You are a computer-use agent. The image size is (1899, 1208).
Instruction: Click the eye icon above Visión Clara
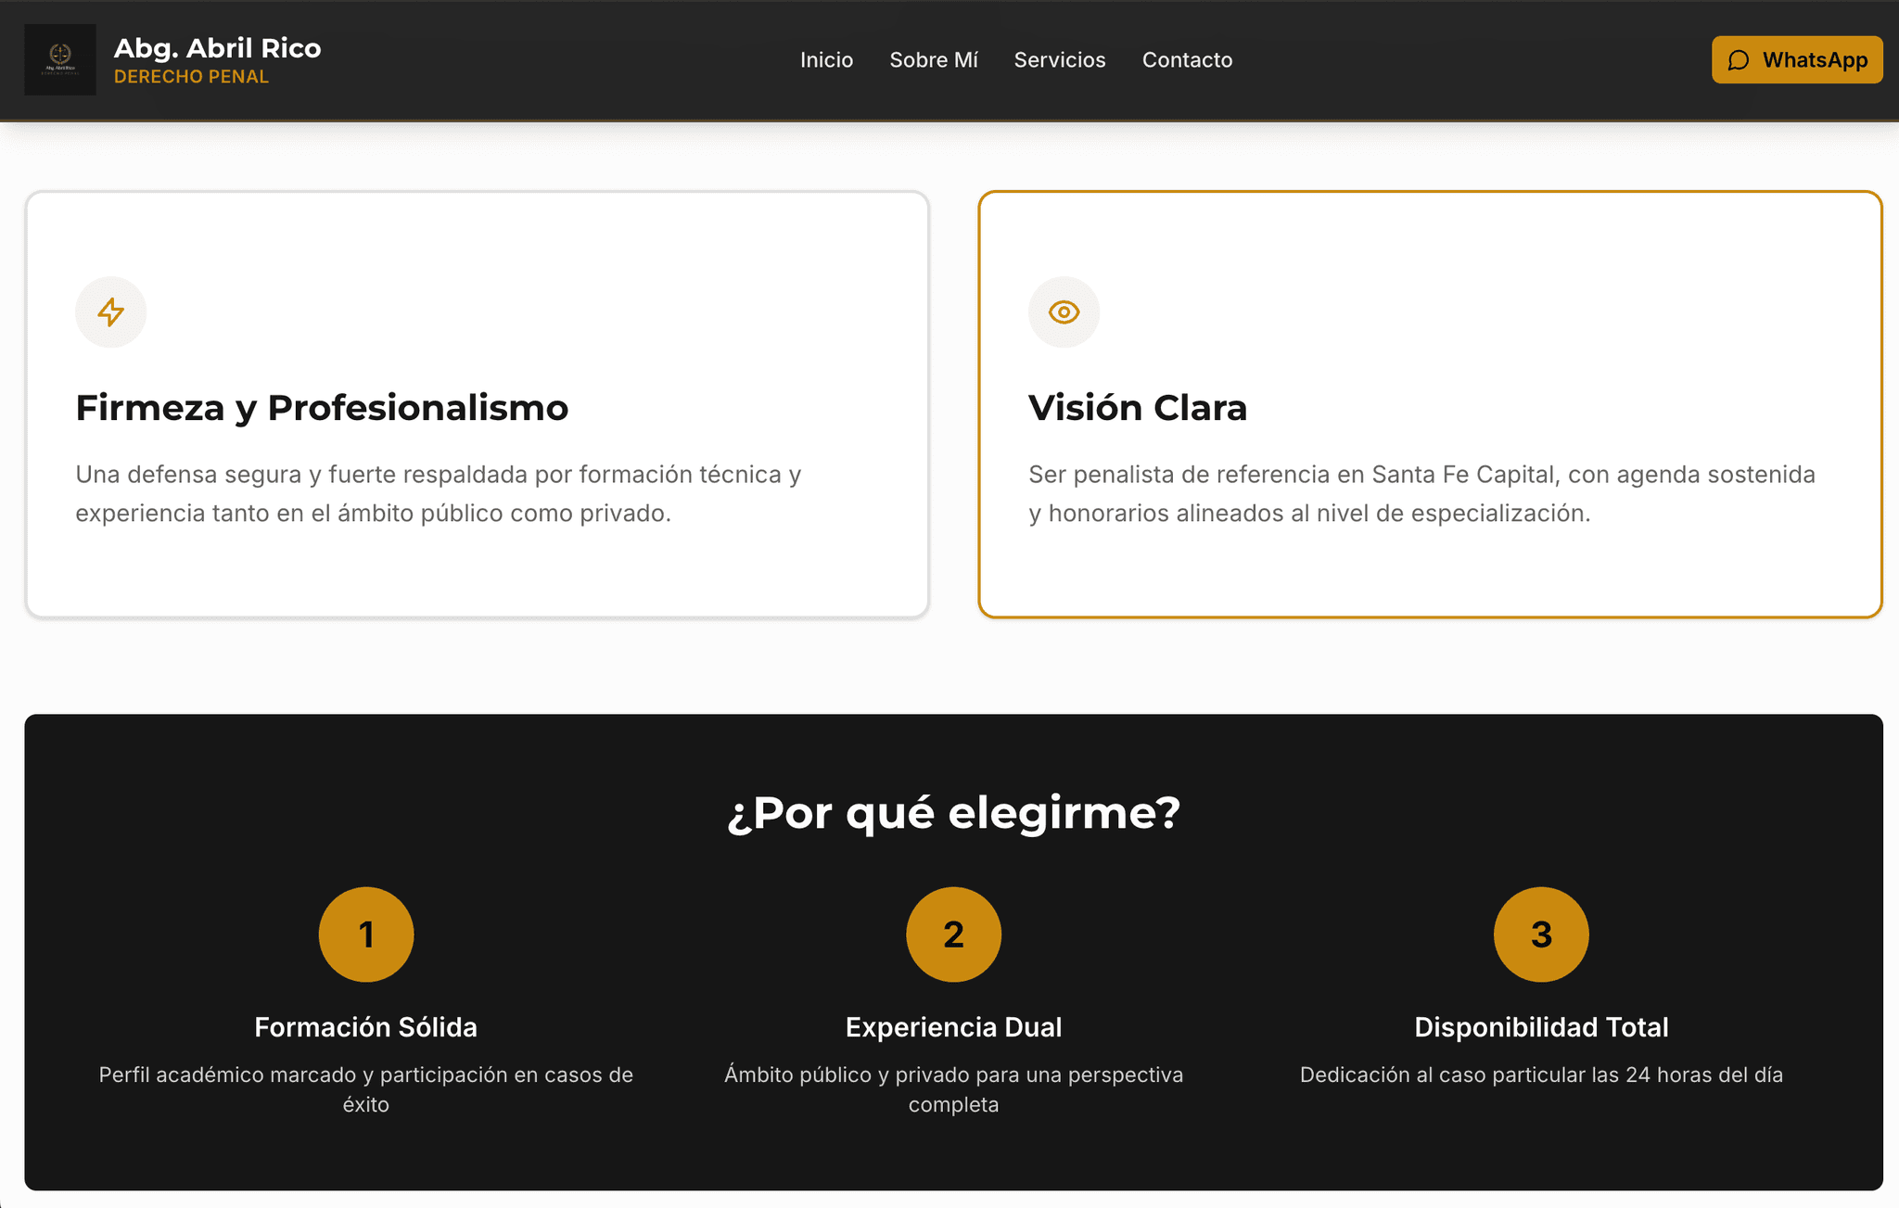(x=1064, y=312)
